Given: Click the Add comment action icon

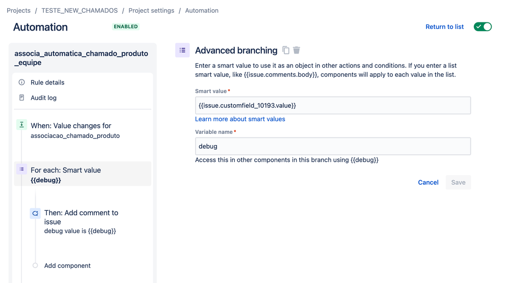Looking at the screenshot, I should (x=35, y=213).
